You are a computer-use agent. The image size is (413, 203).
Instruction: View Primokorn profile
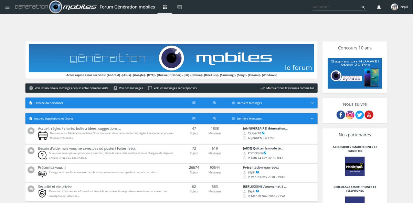(255, 153)
